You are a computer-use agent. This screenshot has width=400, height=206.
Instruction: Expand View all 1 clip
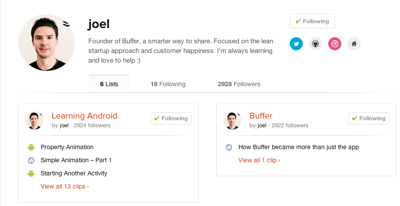[x=259, y=160]
